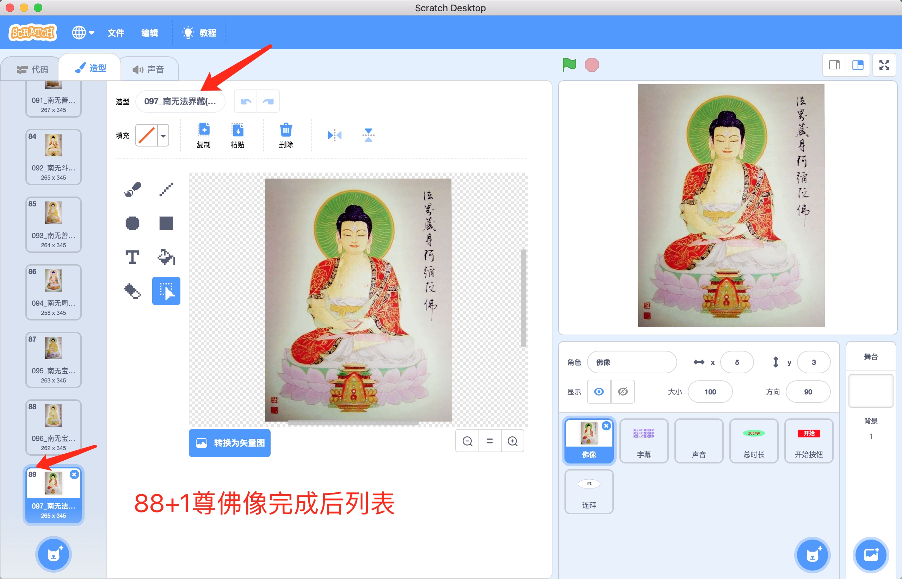Open the 教程 tutorials
902x579 pixels.
[199, 33]
